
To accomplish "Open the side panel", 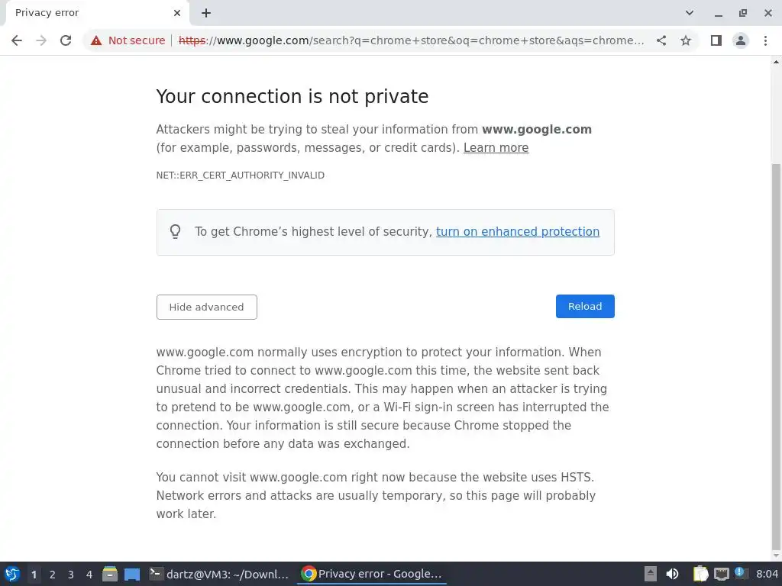I will coord(716,40).
